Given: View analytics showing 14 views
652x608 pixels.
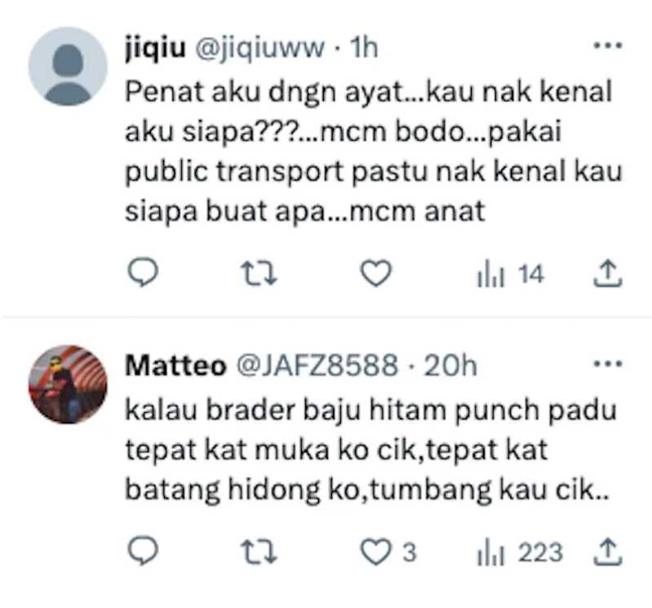Looking at the screenshot, I should tap(510, 274).
